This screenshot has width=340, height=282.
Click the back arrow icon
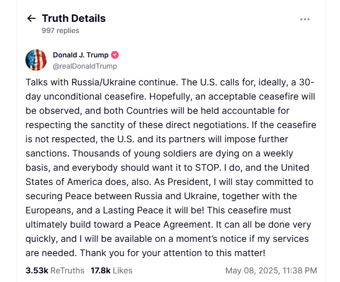[x=32, y=19]
